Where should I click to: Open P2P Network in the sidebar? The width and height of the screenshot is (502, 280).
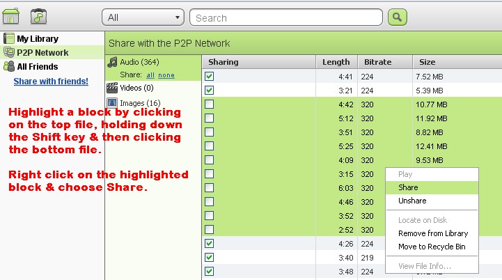42,53
